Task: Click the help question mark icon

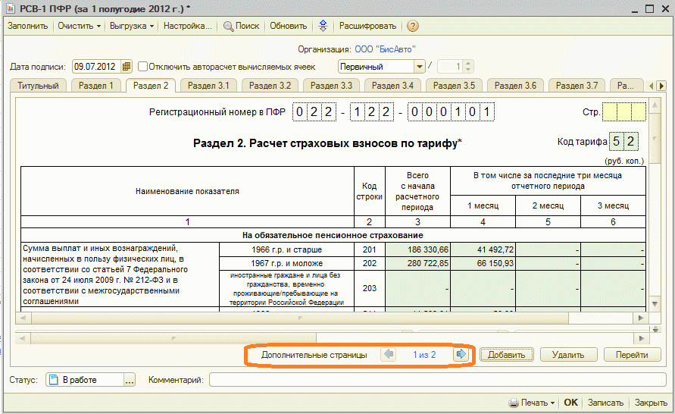Action: [412, 26]
